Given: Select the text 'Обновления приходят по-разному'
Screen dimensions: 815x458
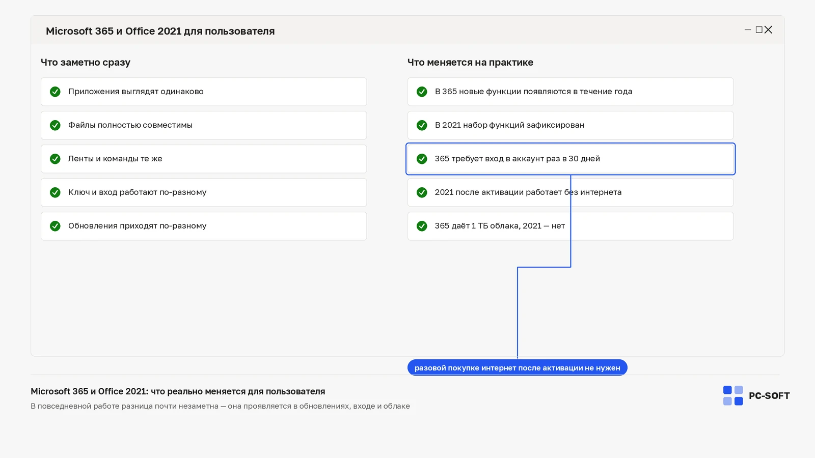Looking at the screenshot, I should pyautogui.click(x=138, y=226).
